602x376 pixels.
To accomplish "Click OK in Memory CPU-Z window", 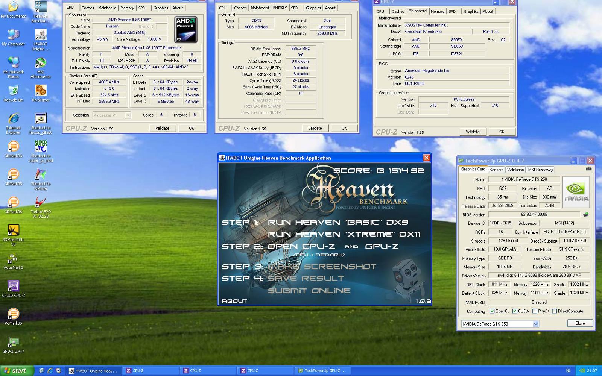I will (x=344, y=128).
